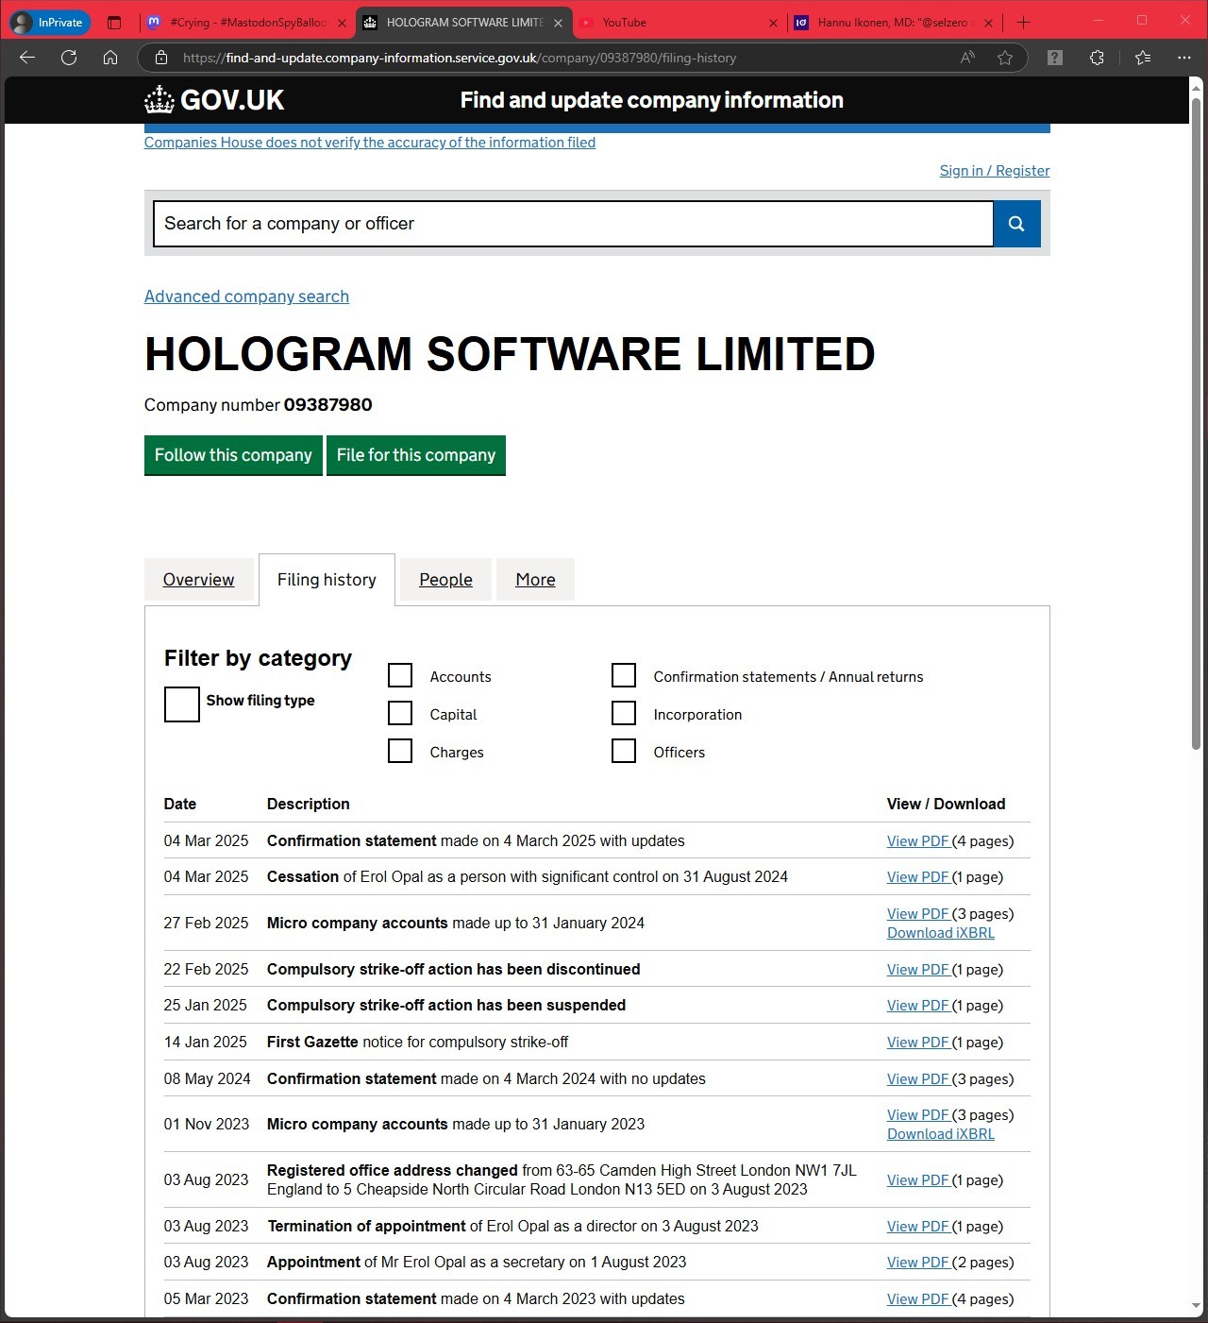
Task: Check Confirmation statements / Annual returns filter
Action: pyautogui.click(x=624, y=675)
